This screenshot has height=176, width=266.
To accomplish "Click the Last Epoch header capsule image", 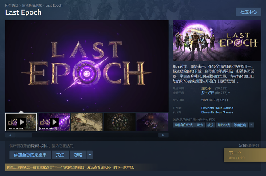I will point(217,41).
